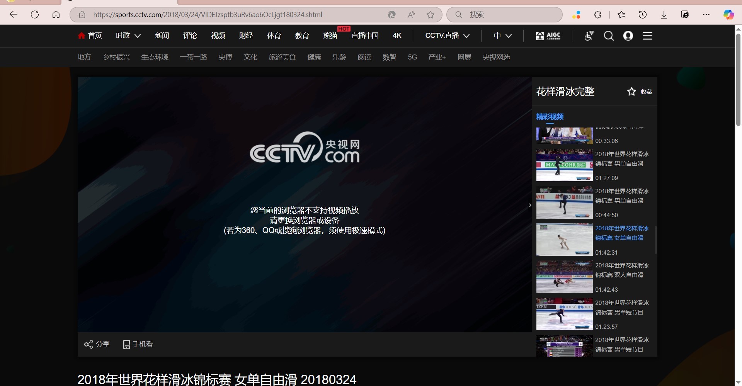
Task: Click the colorful browser toolbar icon
Action: (576, 15)
